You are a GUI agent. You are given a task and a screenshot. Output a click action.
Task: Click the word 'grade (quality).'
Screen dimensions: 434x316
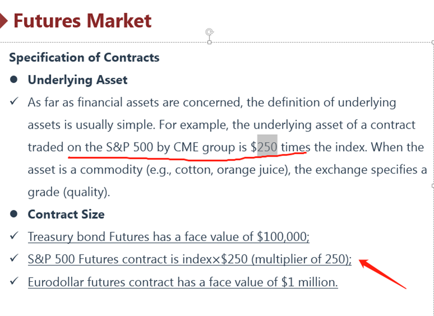[x=69, y=192]
